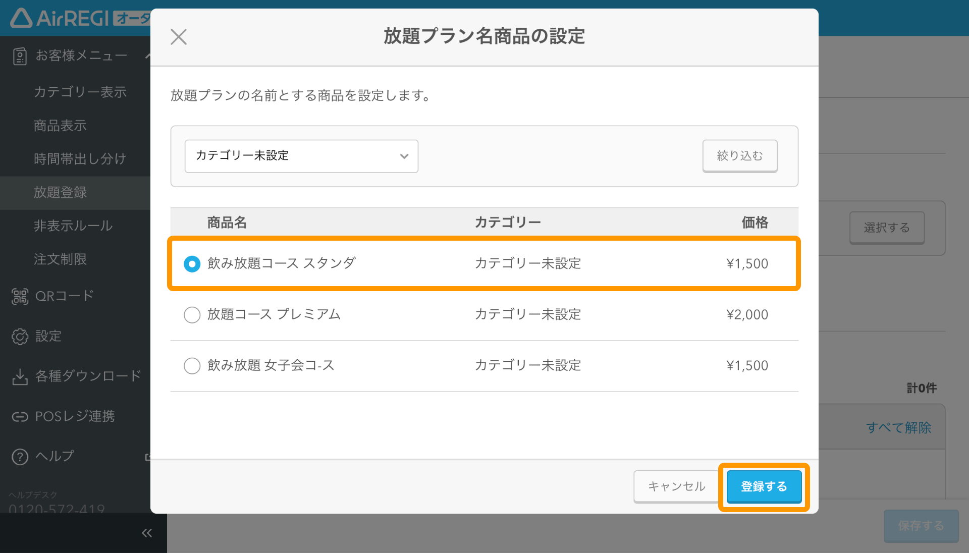
Task: Open カテゴリー表示 in sidebar
Action: coord(80,92)
